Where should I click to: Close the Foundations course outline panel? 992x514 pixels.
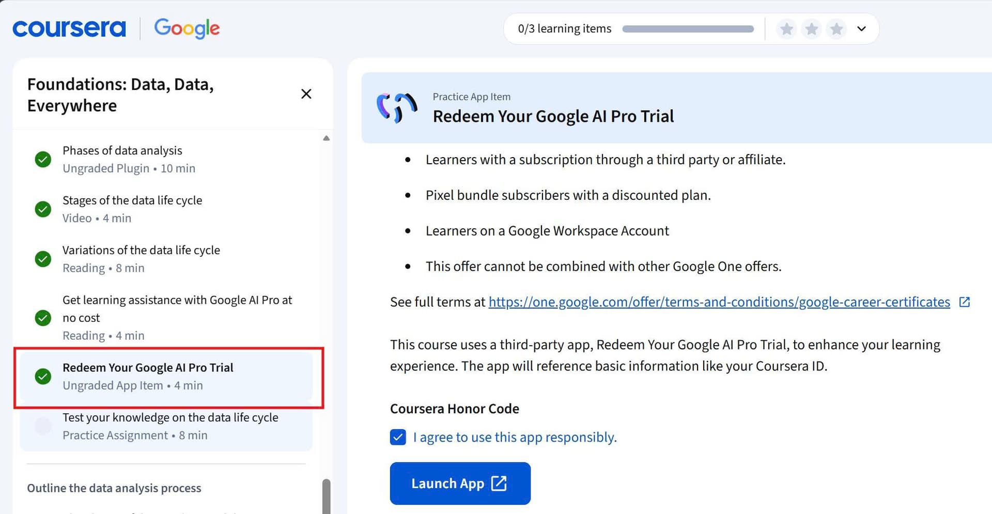pos(306,94)
